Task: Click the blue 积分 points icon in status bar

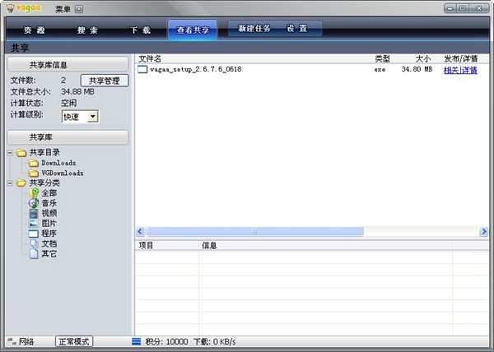Action: (136, 341)
